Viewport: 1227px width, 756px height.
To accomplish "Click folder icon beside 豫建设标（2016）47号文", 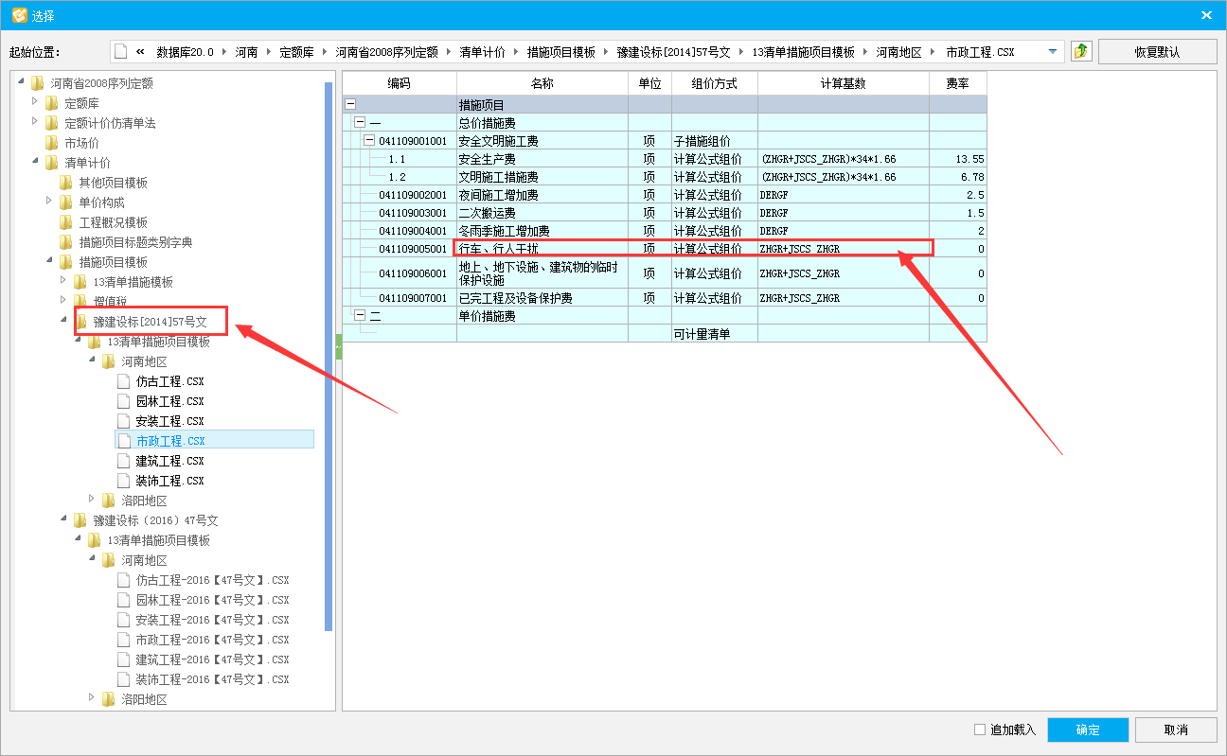I will pos(80,520).
